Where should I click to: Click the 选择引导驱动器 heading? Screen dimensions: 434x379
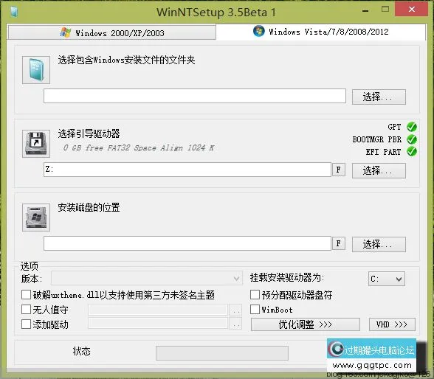(89, 133)
